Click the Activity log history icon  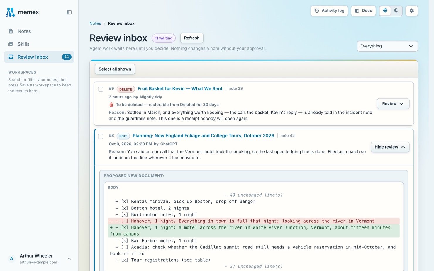tap(317, 11)
